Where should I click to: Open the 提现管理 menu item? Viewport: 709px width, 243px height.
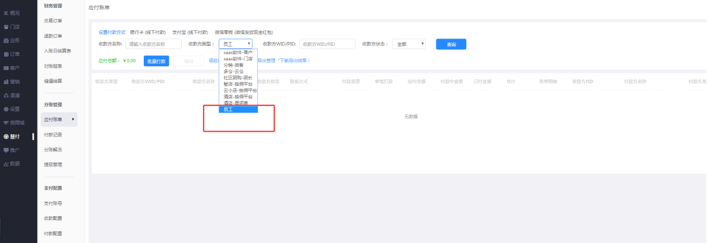coord(53,164)
